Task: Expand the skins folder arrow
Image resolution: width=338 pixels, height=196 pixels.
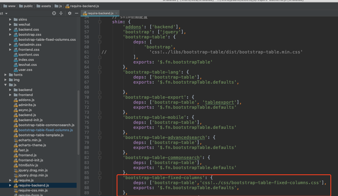Action: [x=10, y=20]
